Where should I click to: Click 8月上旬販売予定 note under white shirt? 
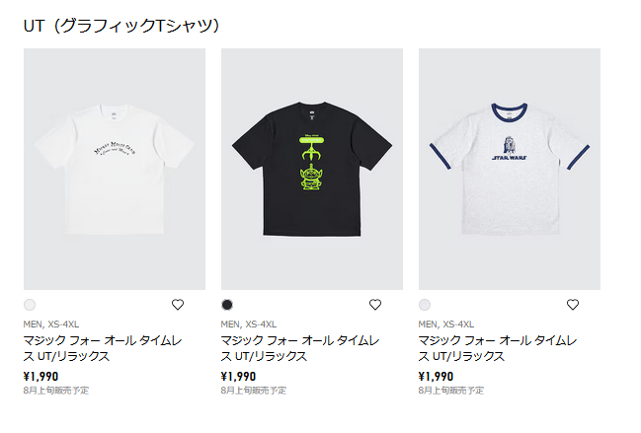56,391
